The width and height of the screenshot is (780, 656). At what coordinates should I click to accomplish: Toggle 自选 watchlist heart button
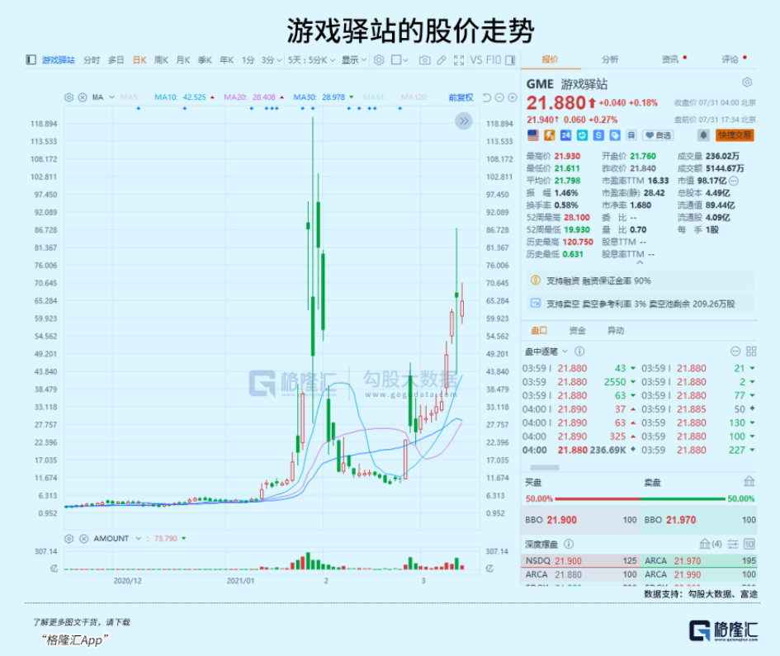coord(658,135)
